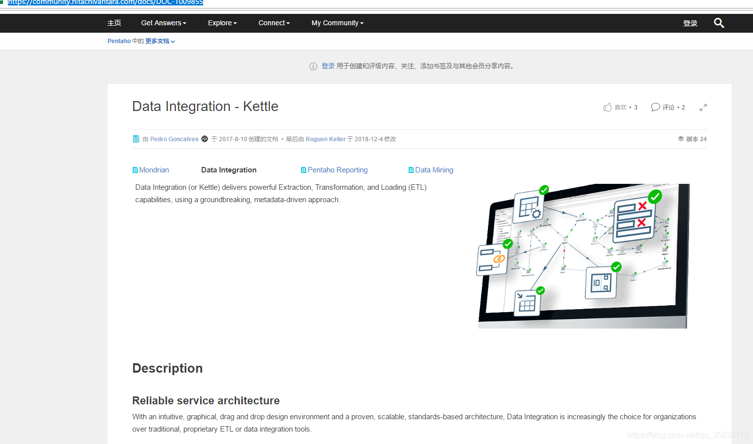Click info icon beside login notice
This screenshot has width=753, height=444.
pyautogui.click(x=313, y=66)
